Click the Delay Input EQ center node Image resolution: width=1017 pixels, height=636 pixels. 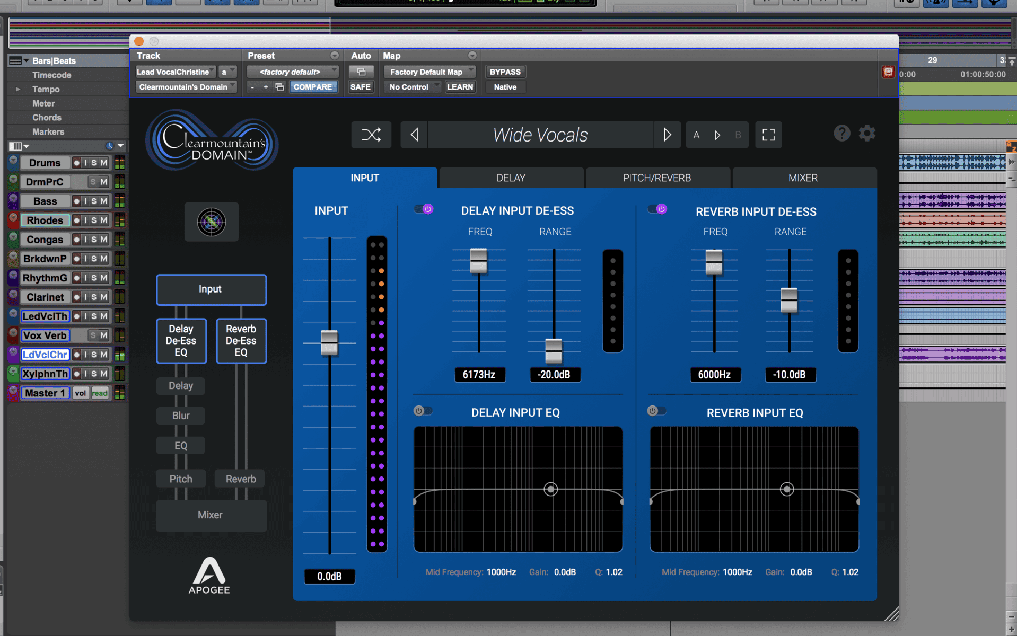click(551, 489)
